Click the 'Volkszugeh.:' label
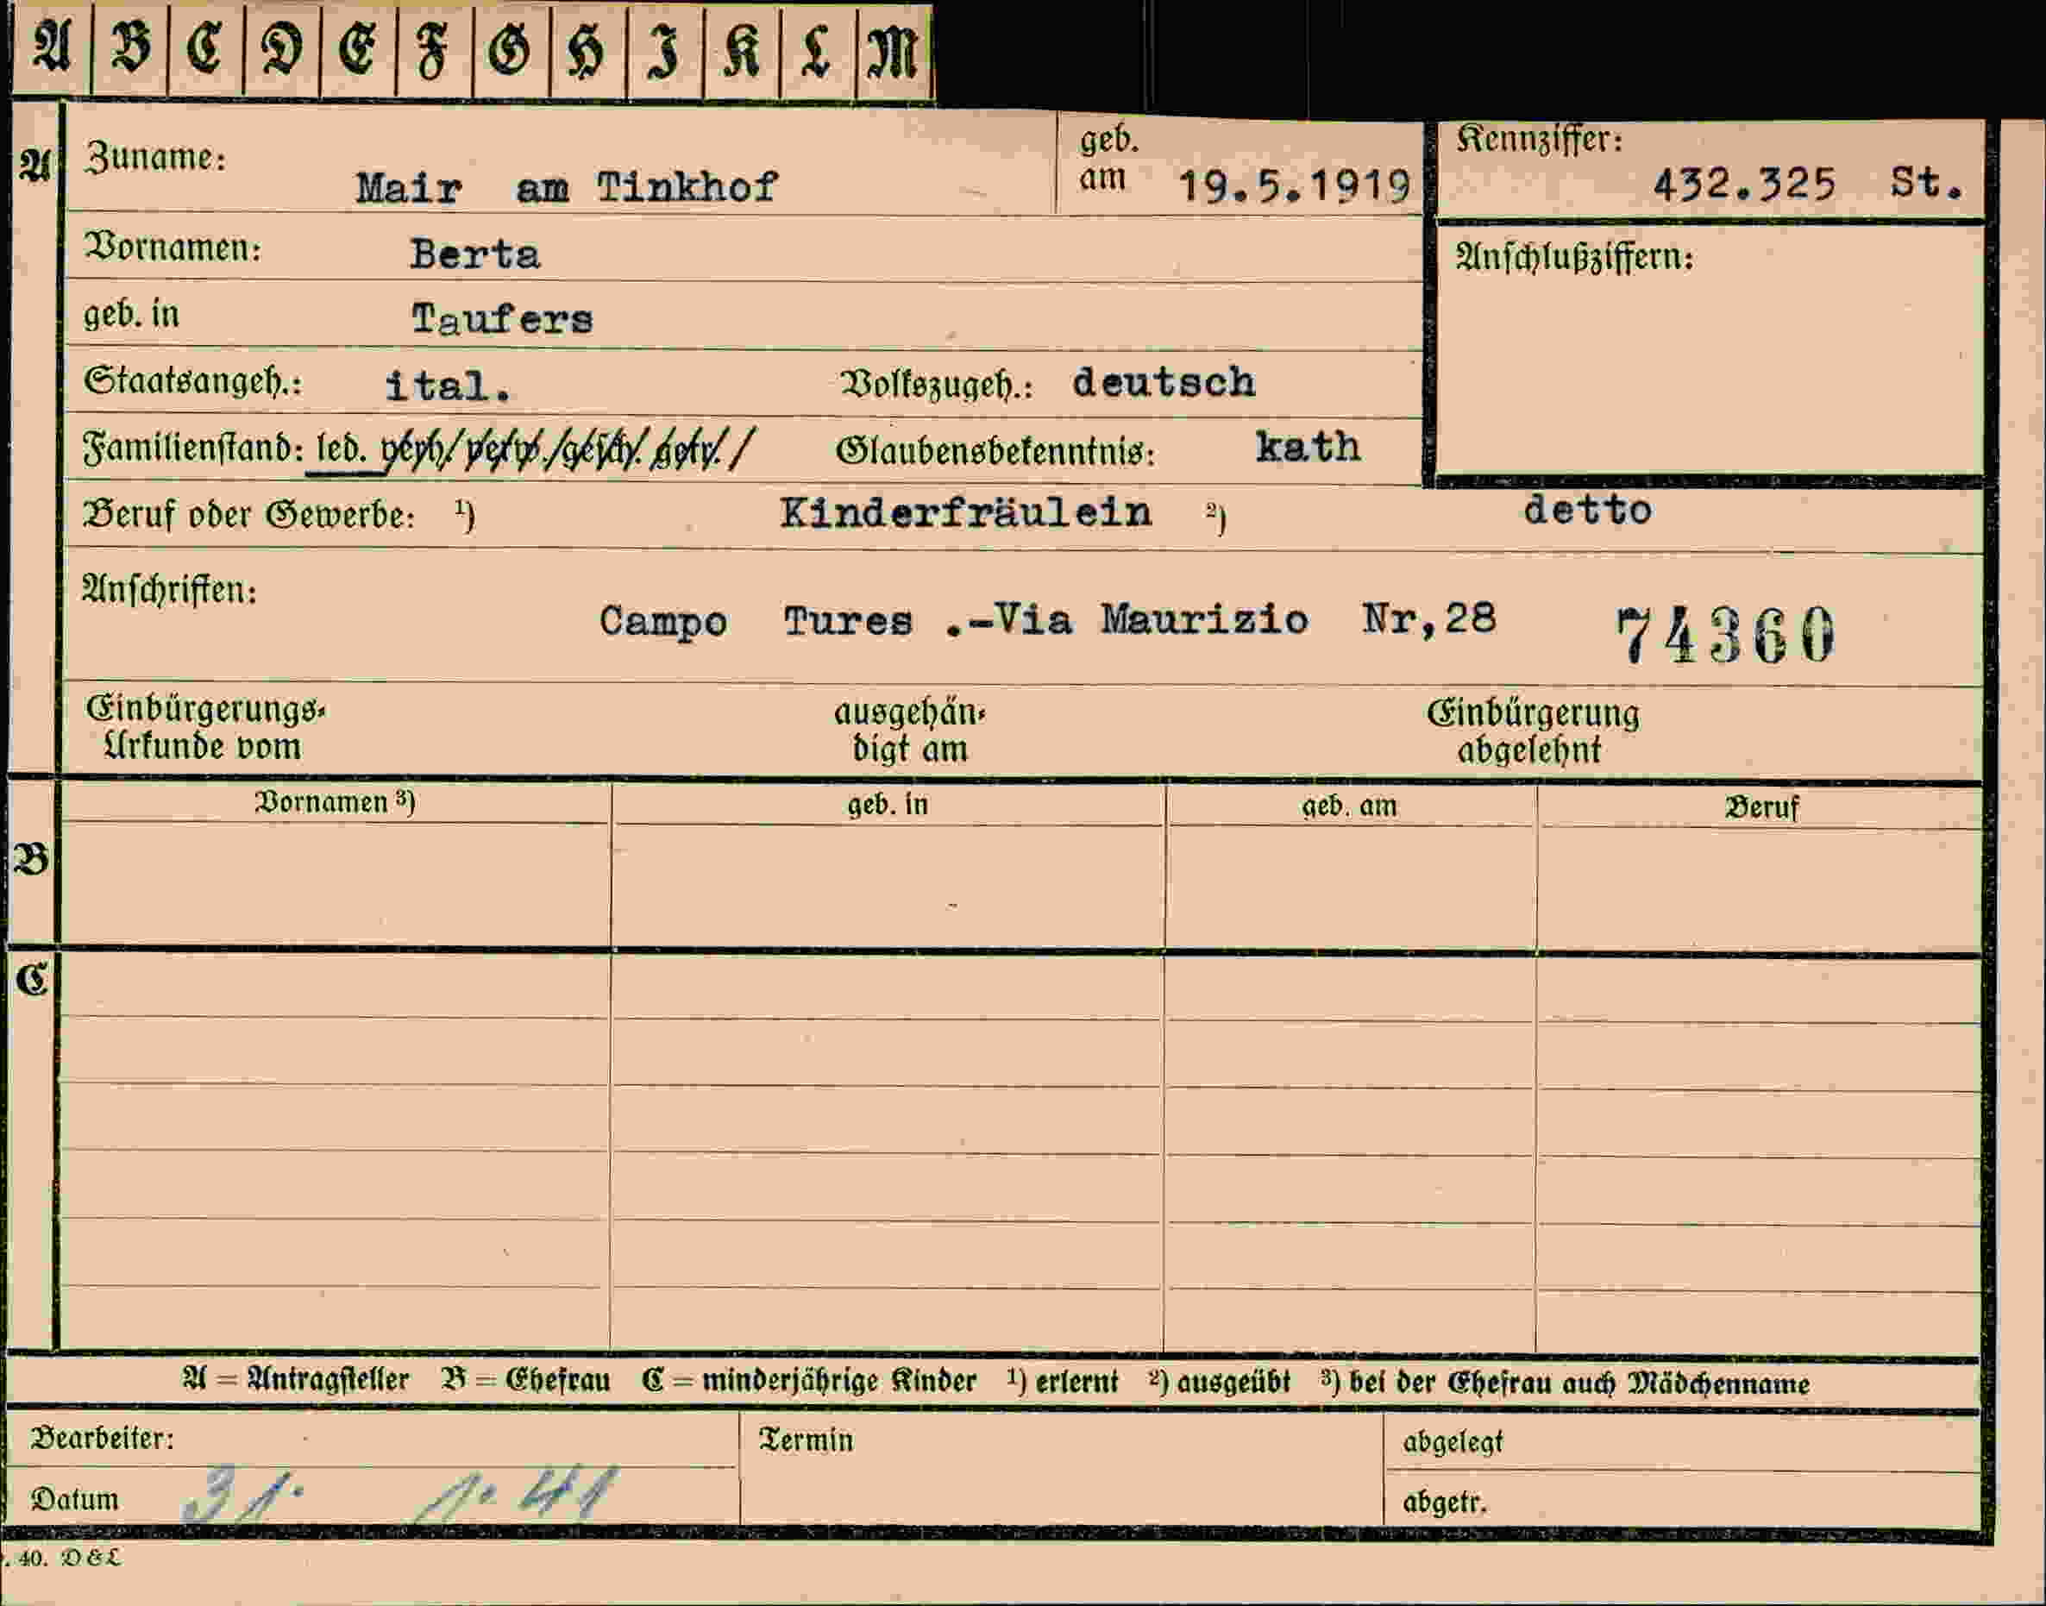The width and height of the screenshot is (2046, 1606). [938, 386]
